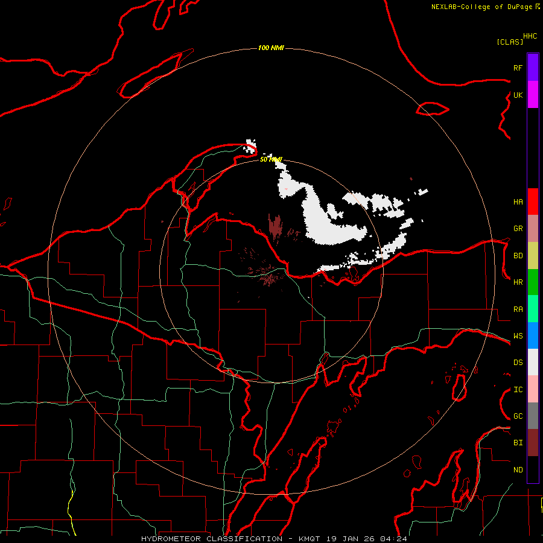Click the [CLAS] units label
The image size is (543, 543).
pos(510,42)
